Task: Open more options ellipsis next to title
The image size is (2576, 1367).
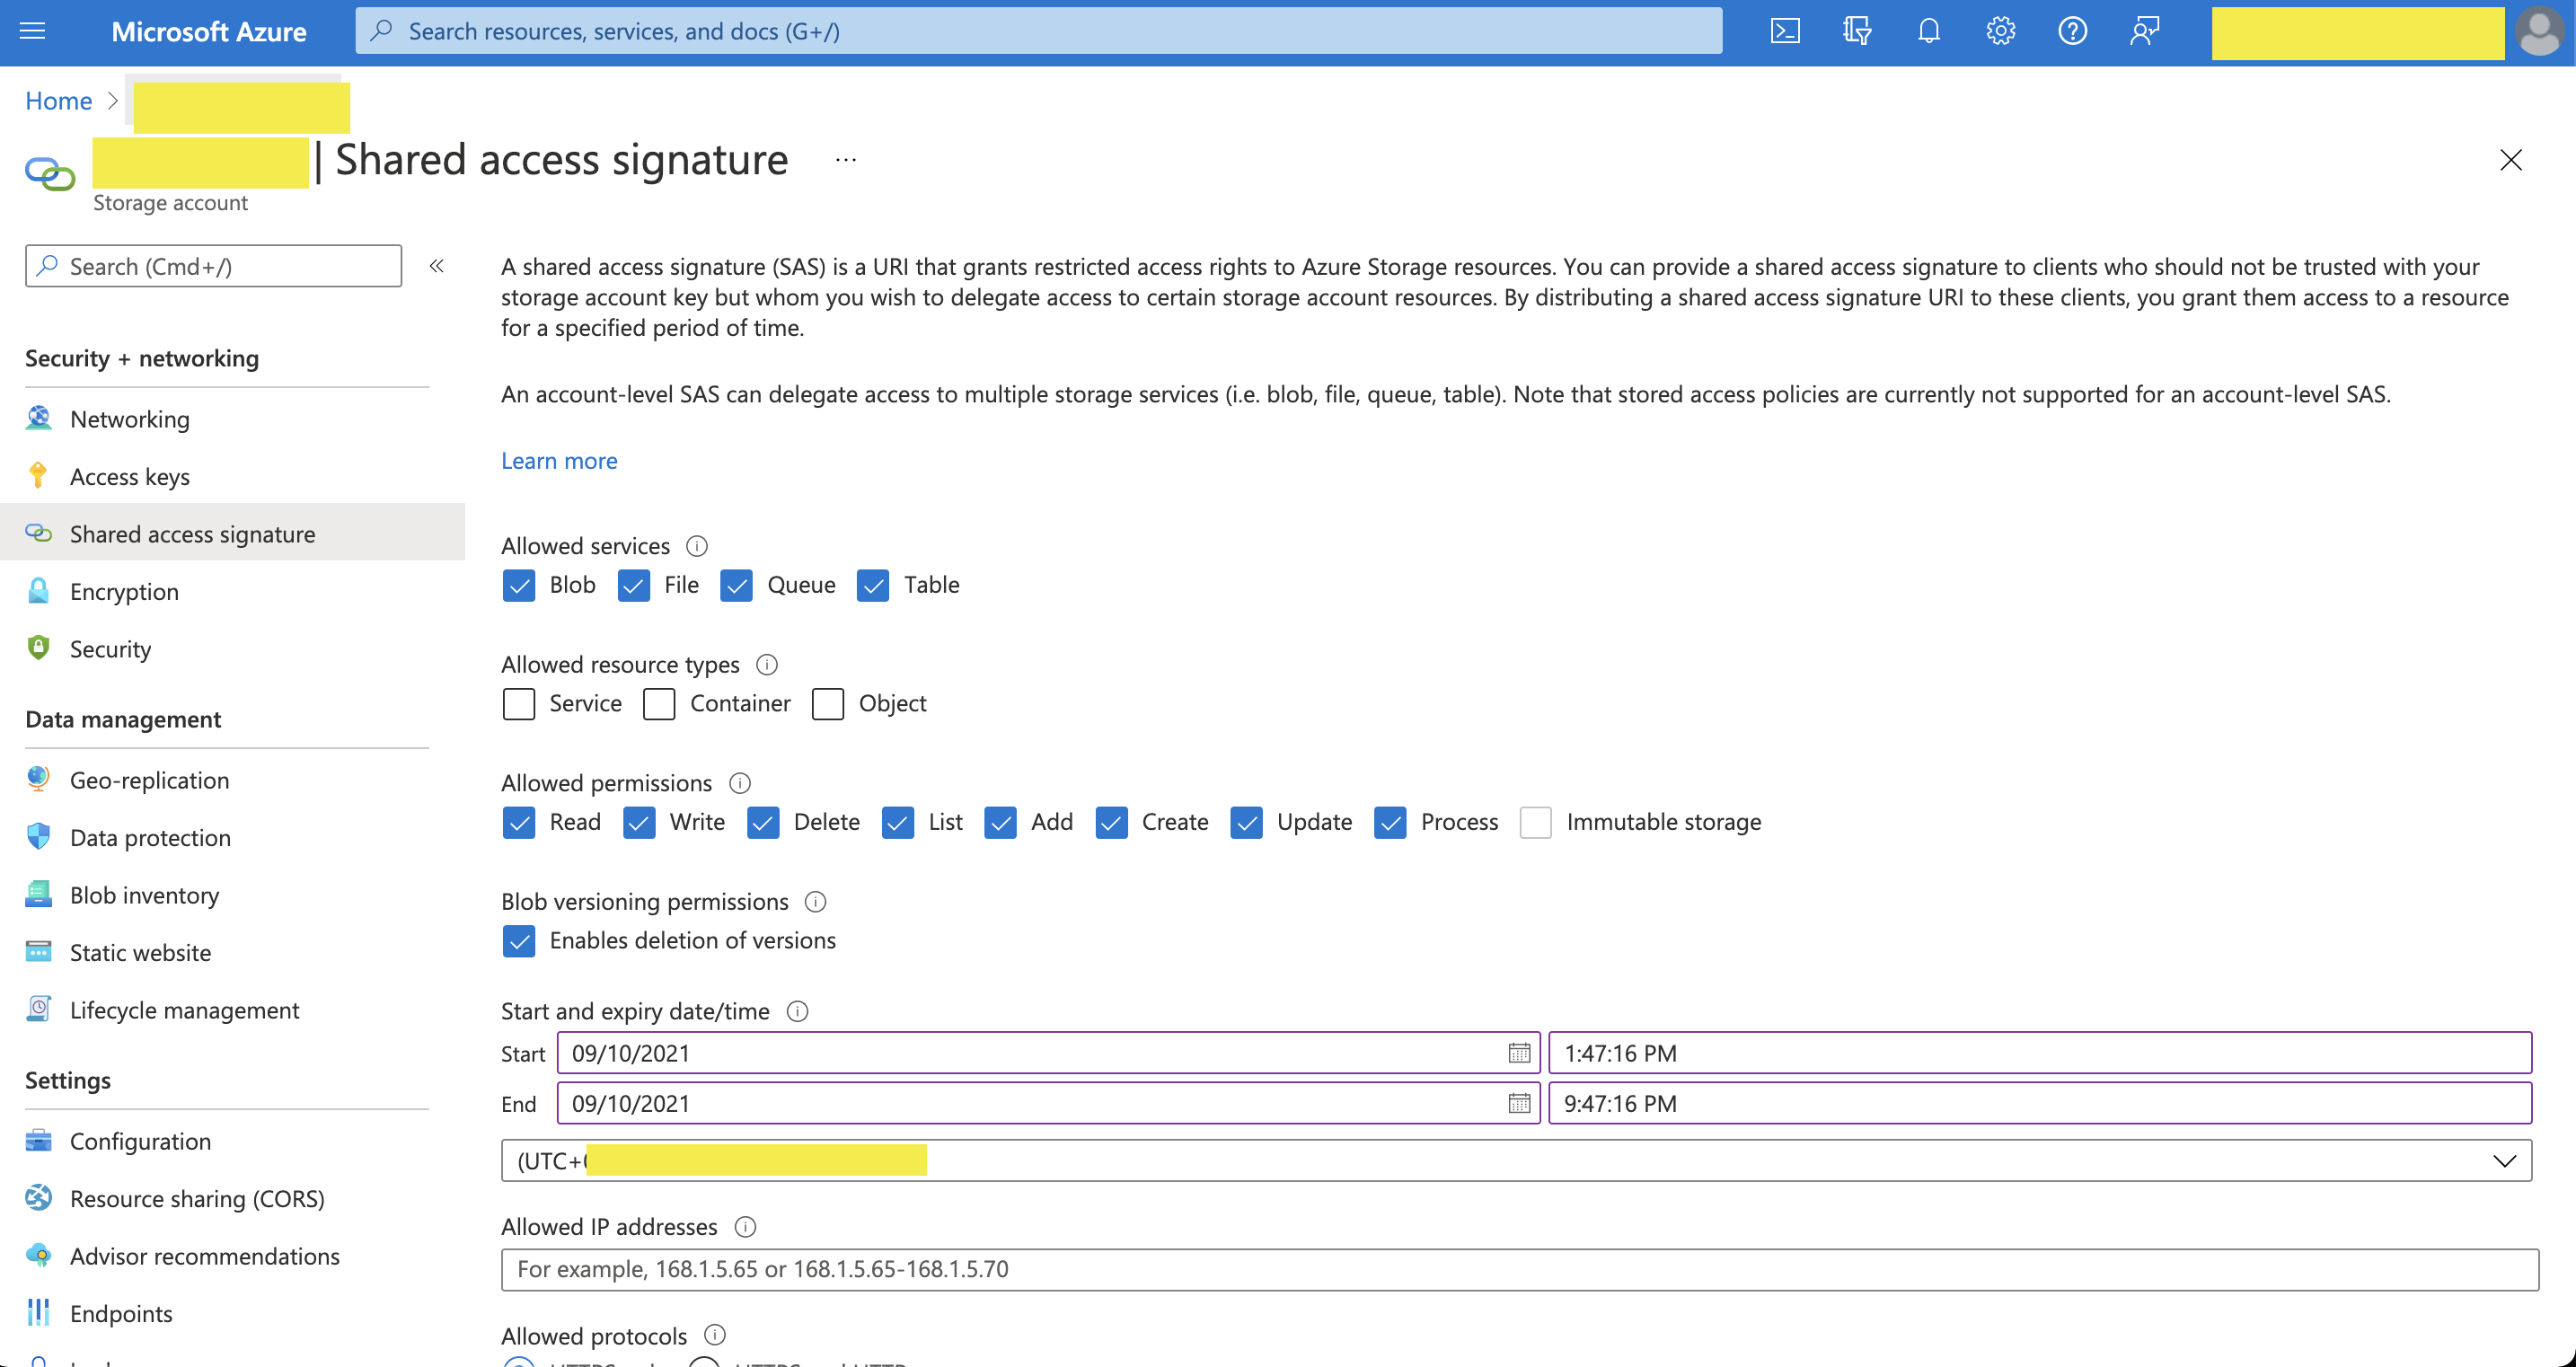Action: click(x=846, y=160)
